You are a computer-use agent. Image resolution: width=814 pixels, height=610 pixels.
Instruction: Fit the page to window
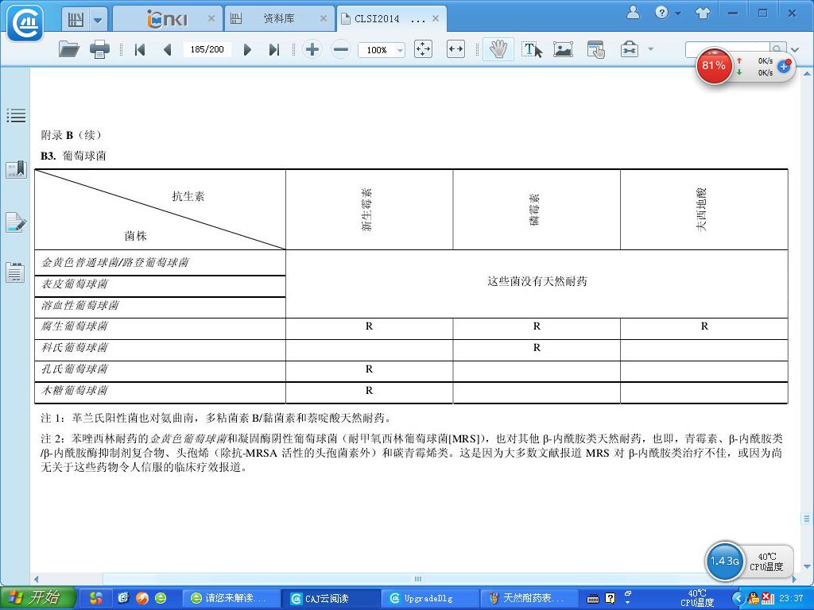click(x=423, y=49)
